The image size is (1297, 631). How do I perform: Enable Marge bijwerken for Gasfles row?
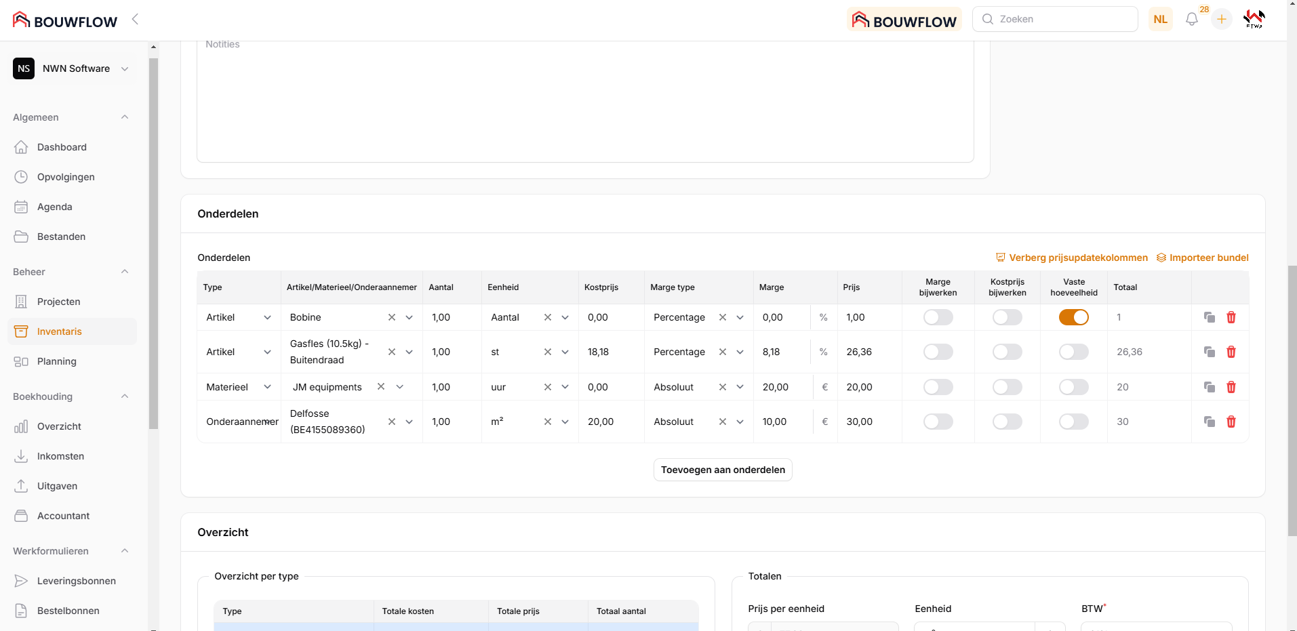[938, 352]
